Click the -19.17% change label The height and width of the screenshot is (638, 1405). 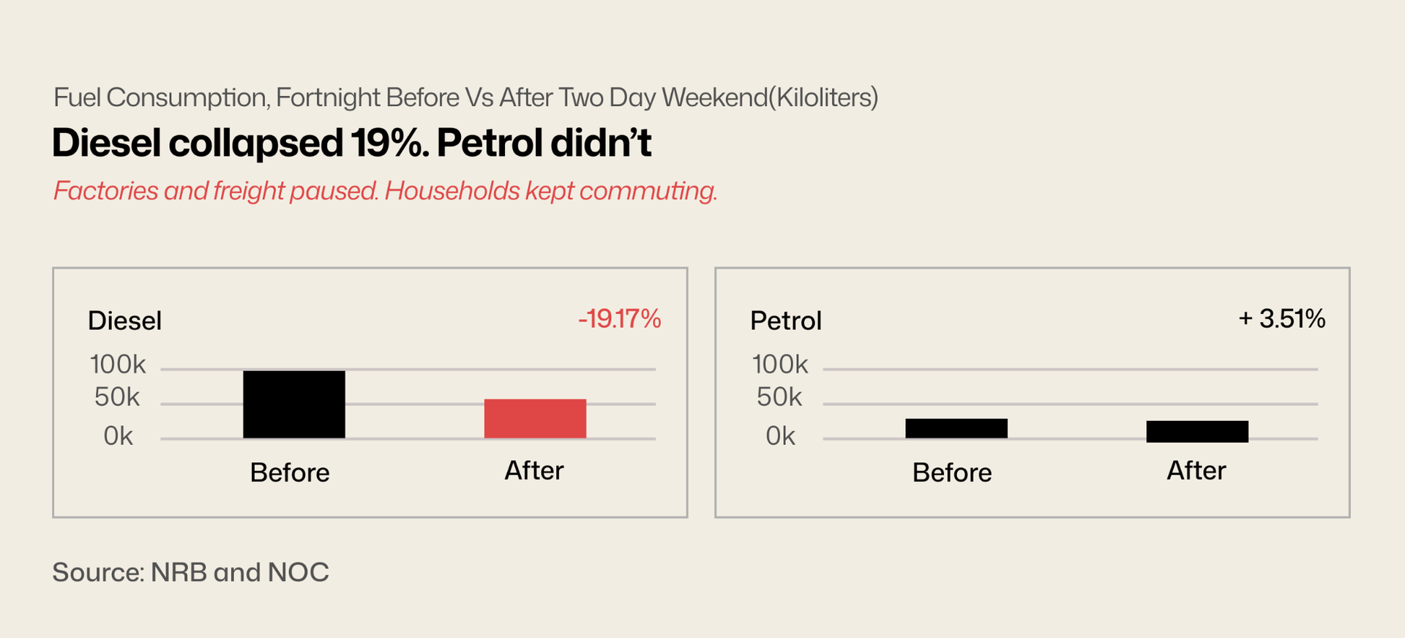click(x=619, y=319)
